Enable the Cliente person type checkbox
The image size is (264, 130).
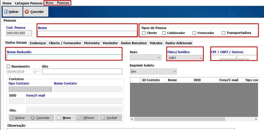[144, 33]
